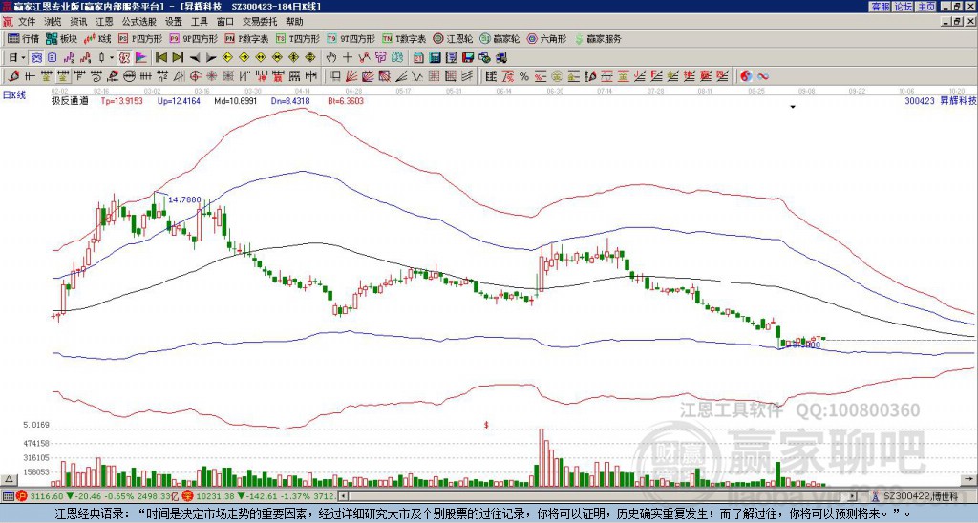Open the 资讯 menu
This screenshot has width=978, height=523.
click(78, 22)
